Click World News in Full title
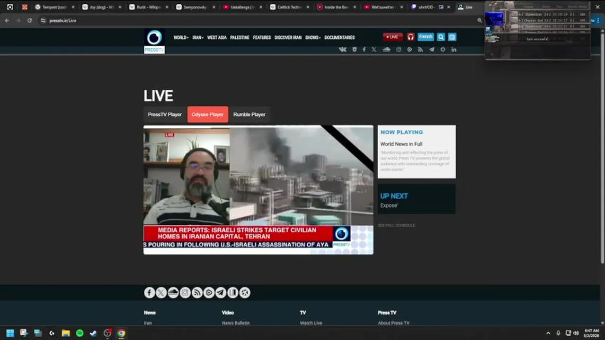This screenshot has height=340, width=605. click(x=401, y=144)
